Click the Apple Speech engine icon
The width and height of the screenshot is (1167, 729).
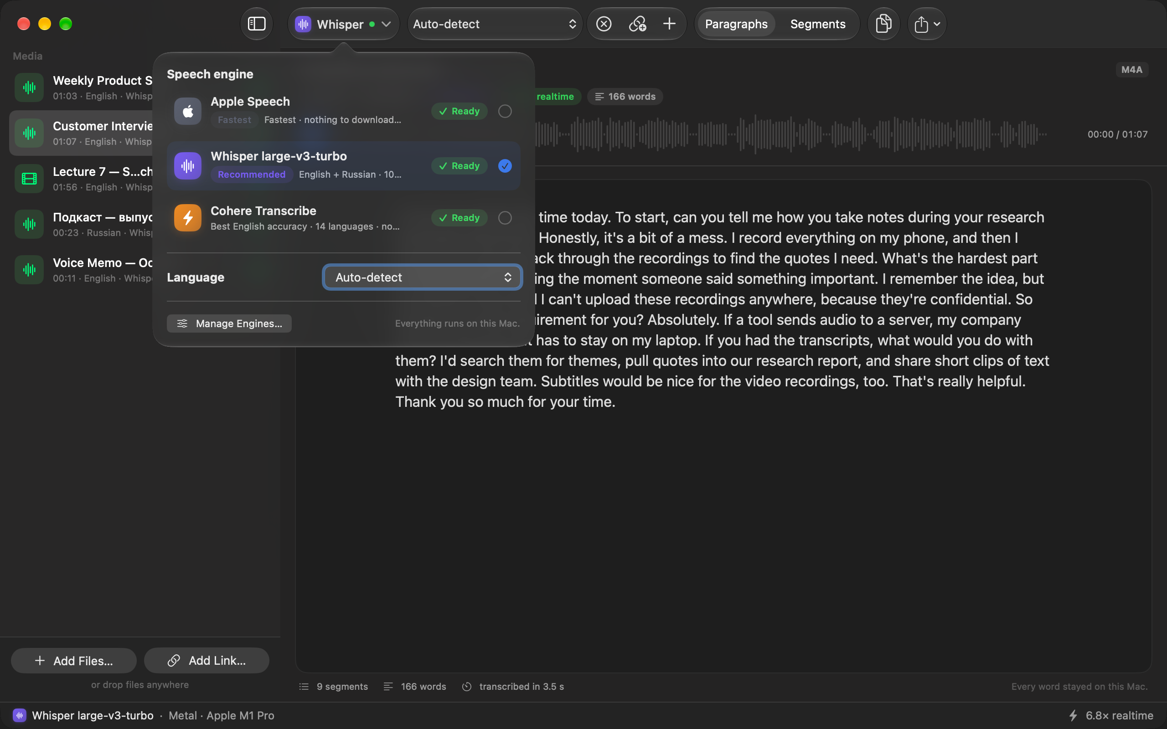coord(188,111)
